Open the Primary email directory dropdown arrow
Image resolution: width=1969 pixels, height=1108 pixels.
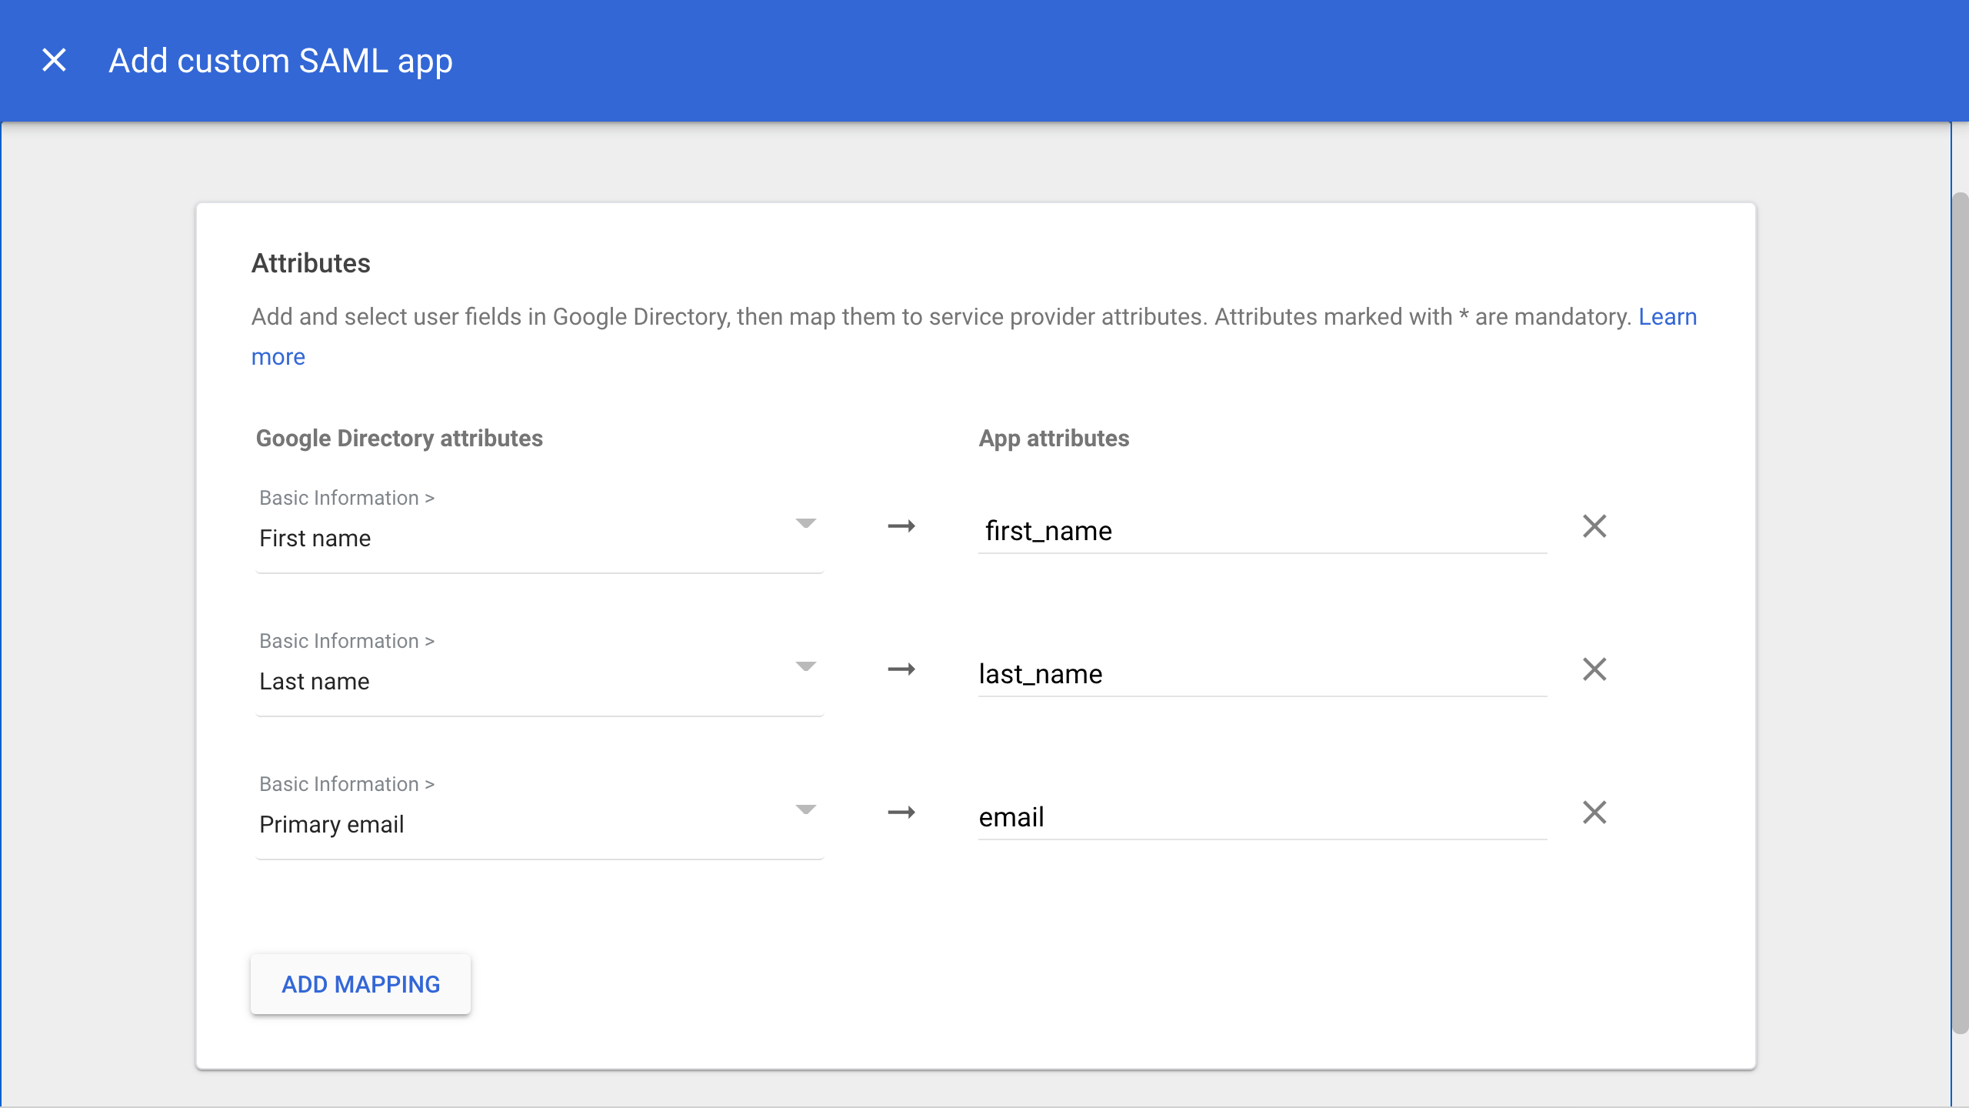[805, 810]
